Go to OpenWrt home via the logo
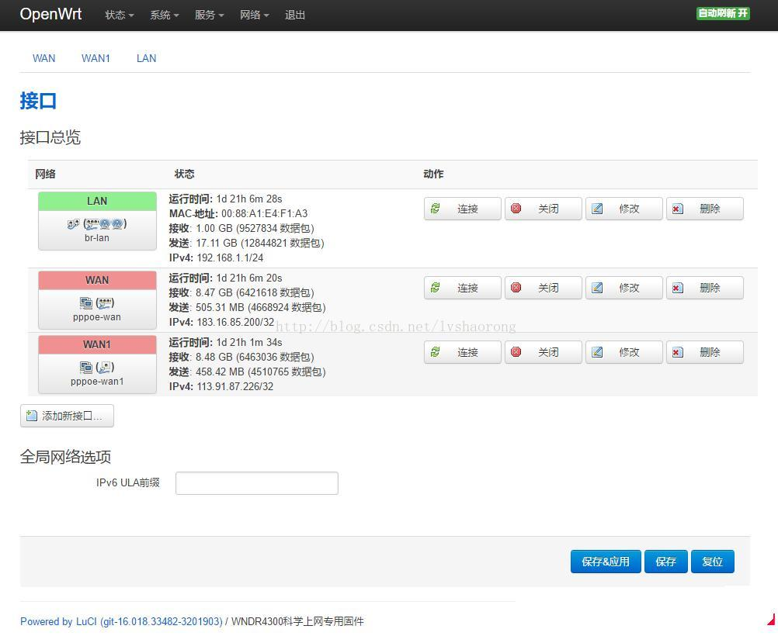This screenshot has width=778, height=636. click(50, 14)
